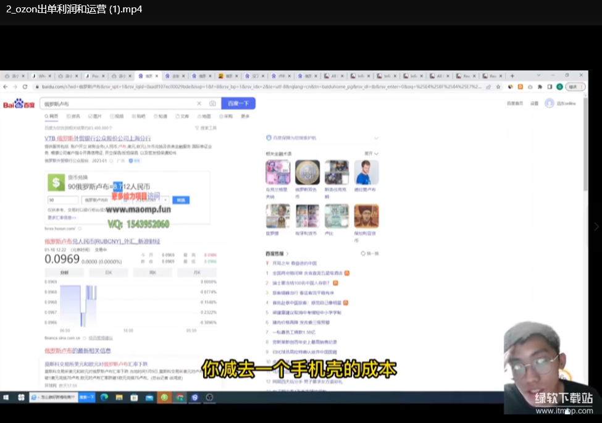This screenshot has width=602, height=423.
Task: Open File Explorer from the taskbar
Action: click(119, 397)
